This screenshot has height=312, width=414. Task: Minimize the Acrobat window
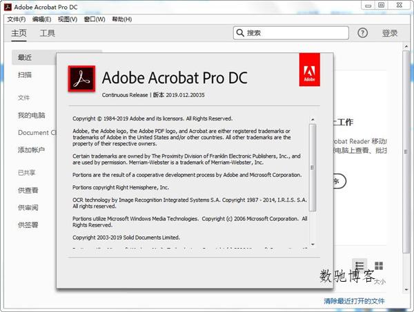[x=368, y=6]
